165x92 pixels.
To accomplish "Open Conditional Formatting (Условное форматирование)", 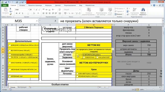I will (88, 11).
